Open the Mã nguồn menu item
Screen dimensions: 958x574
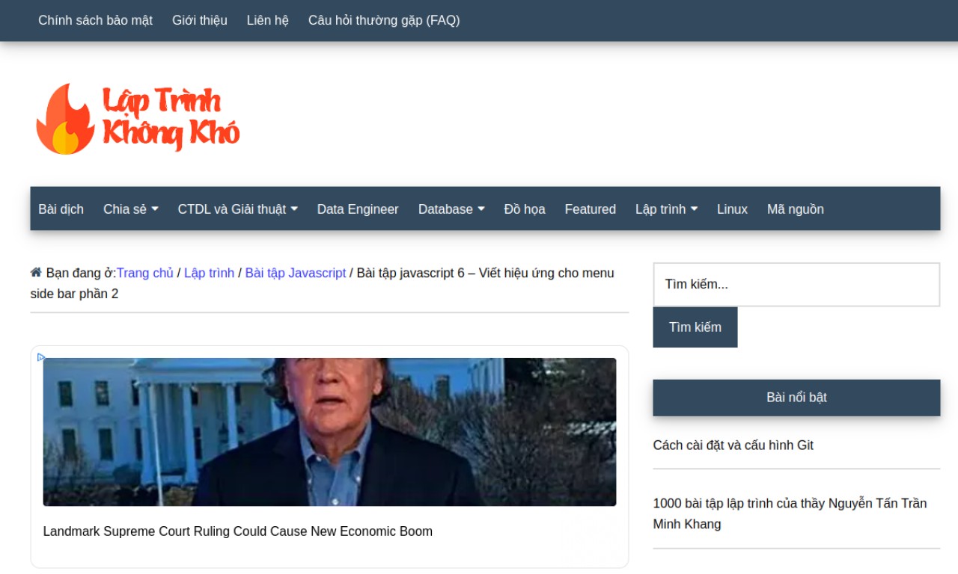[796, 209]
